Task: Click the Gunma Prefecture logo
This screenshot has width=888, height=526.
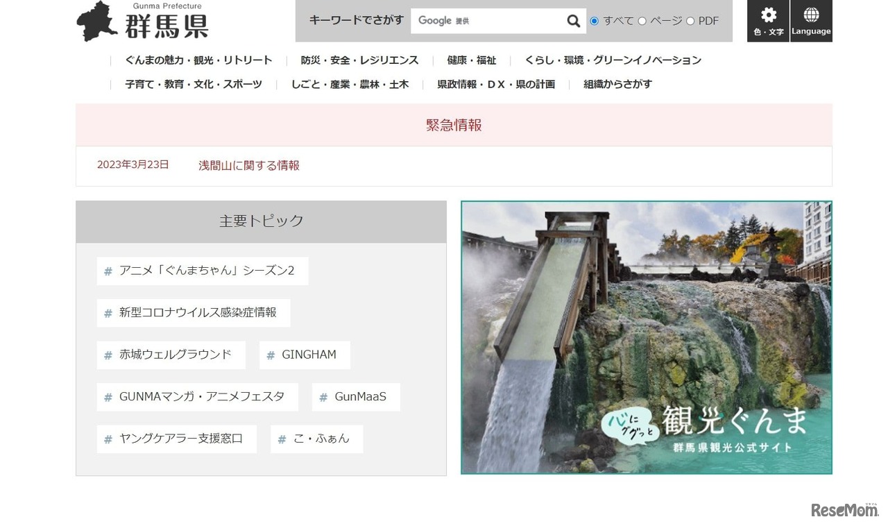Action: pos(143,22)
